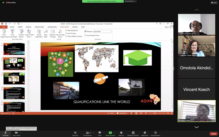Click the Interpretation globe icon

(x=155, y=132)
